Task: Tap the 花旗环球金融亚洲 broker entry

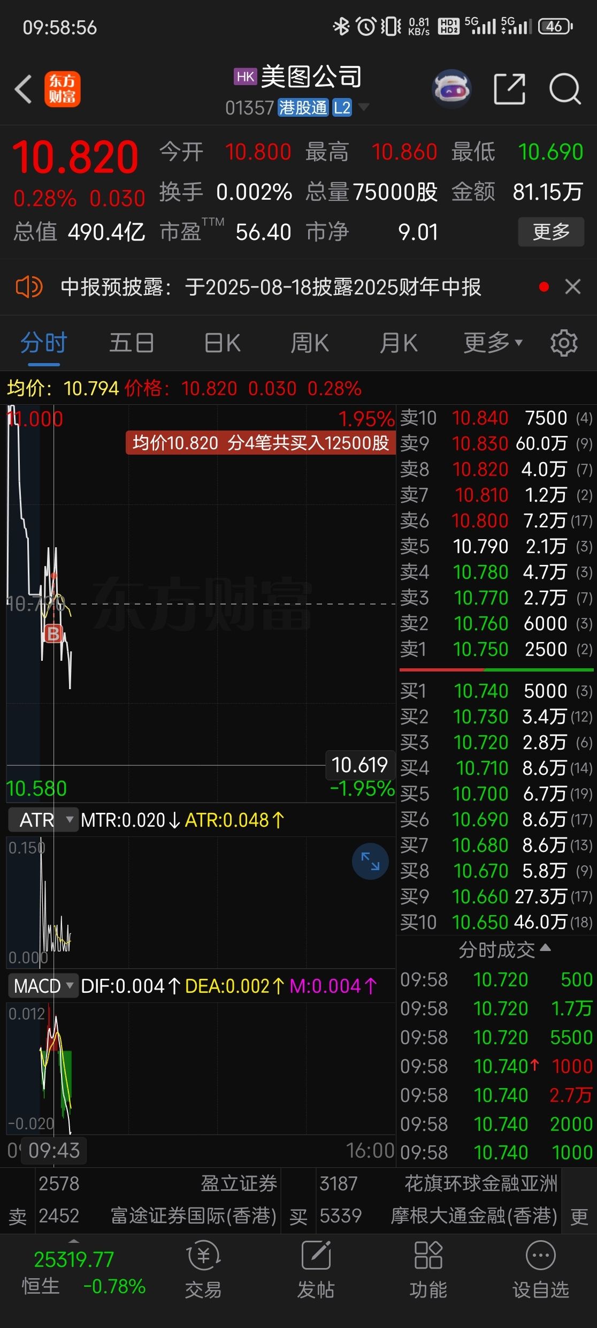Action: tap(439, 1183)
